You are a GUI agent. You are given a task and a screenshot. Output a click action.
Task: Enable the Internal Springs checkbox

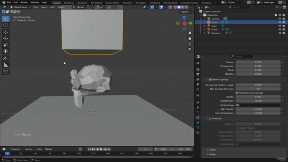tap(210, 80)
